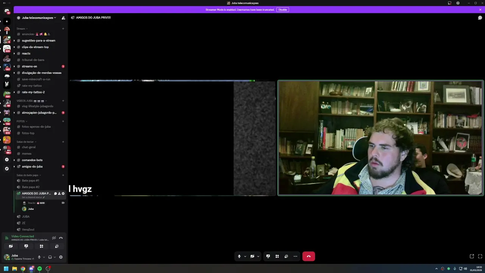Viewport: 485px width, 273px height.
Task: Click Set a channel status link
Action: click(33, 197)
